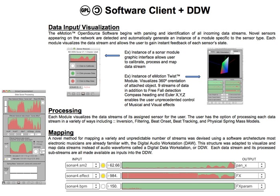Select the Filt Input radio button
The image size is (280, 196).
(x=34, y=144)
